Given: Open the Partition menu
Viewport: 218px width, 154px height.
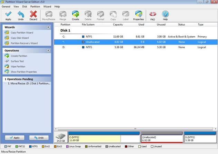Looking at the screenshot, I should pyautogui.click(x=35, y=7).
